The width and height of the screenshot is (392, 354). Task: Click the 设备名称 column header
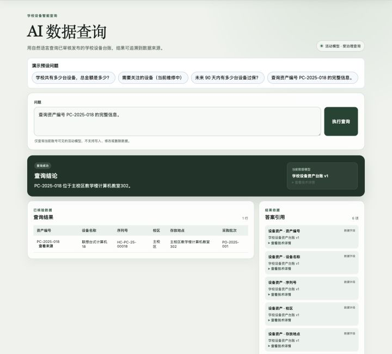coord(89,230)
